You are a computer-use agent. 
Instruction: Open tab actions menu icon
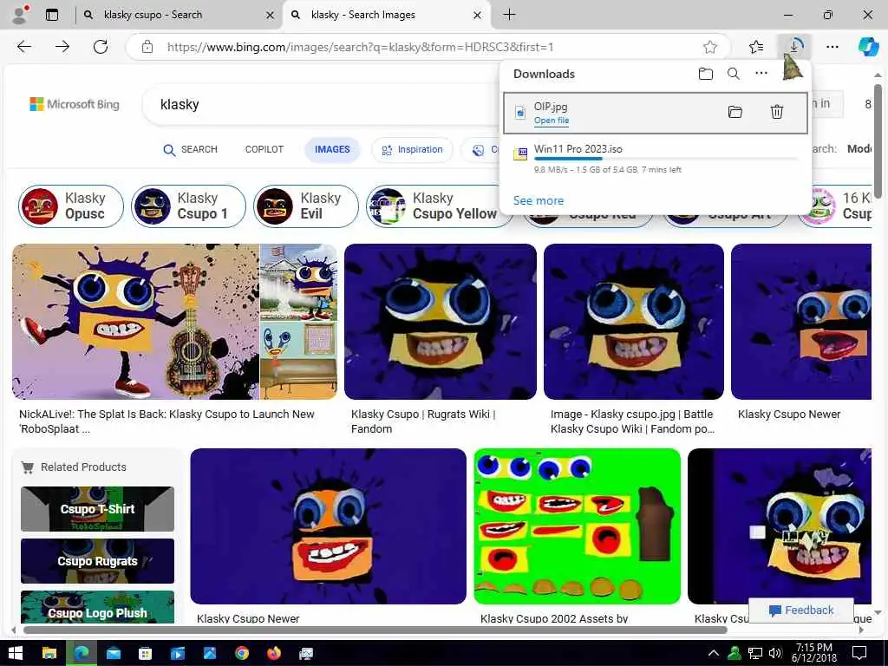coord(52,15)
